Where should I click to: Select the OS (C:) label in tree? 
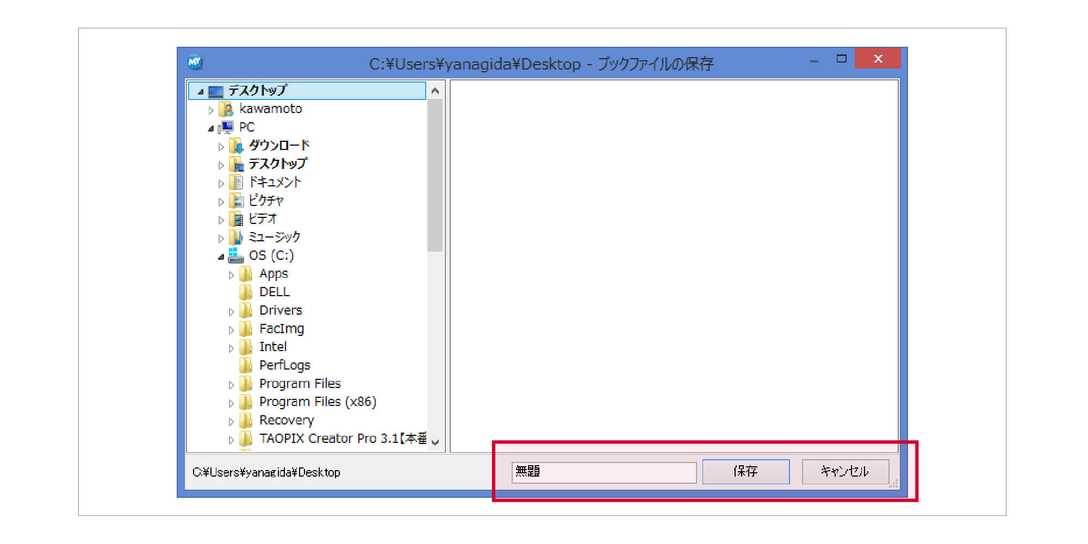[x=271, y=255]
